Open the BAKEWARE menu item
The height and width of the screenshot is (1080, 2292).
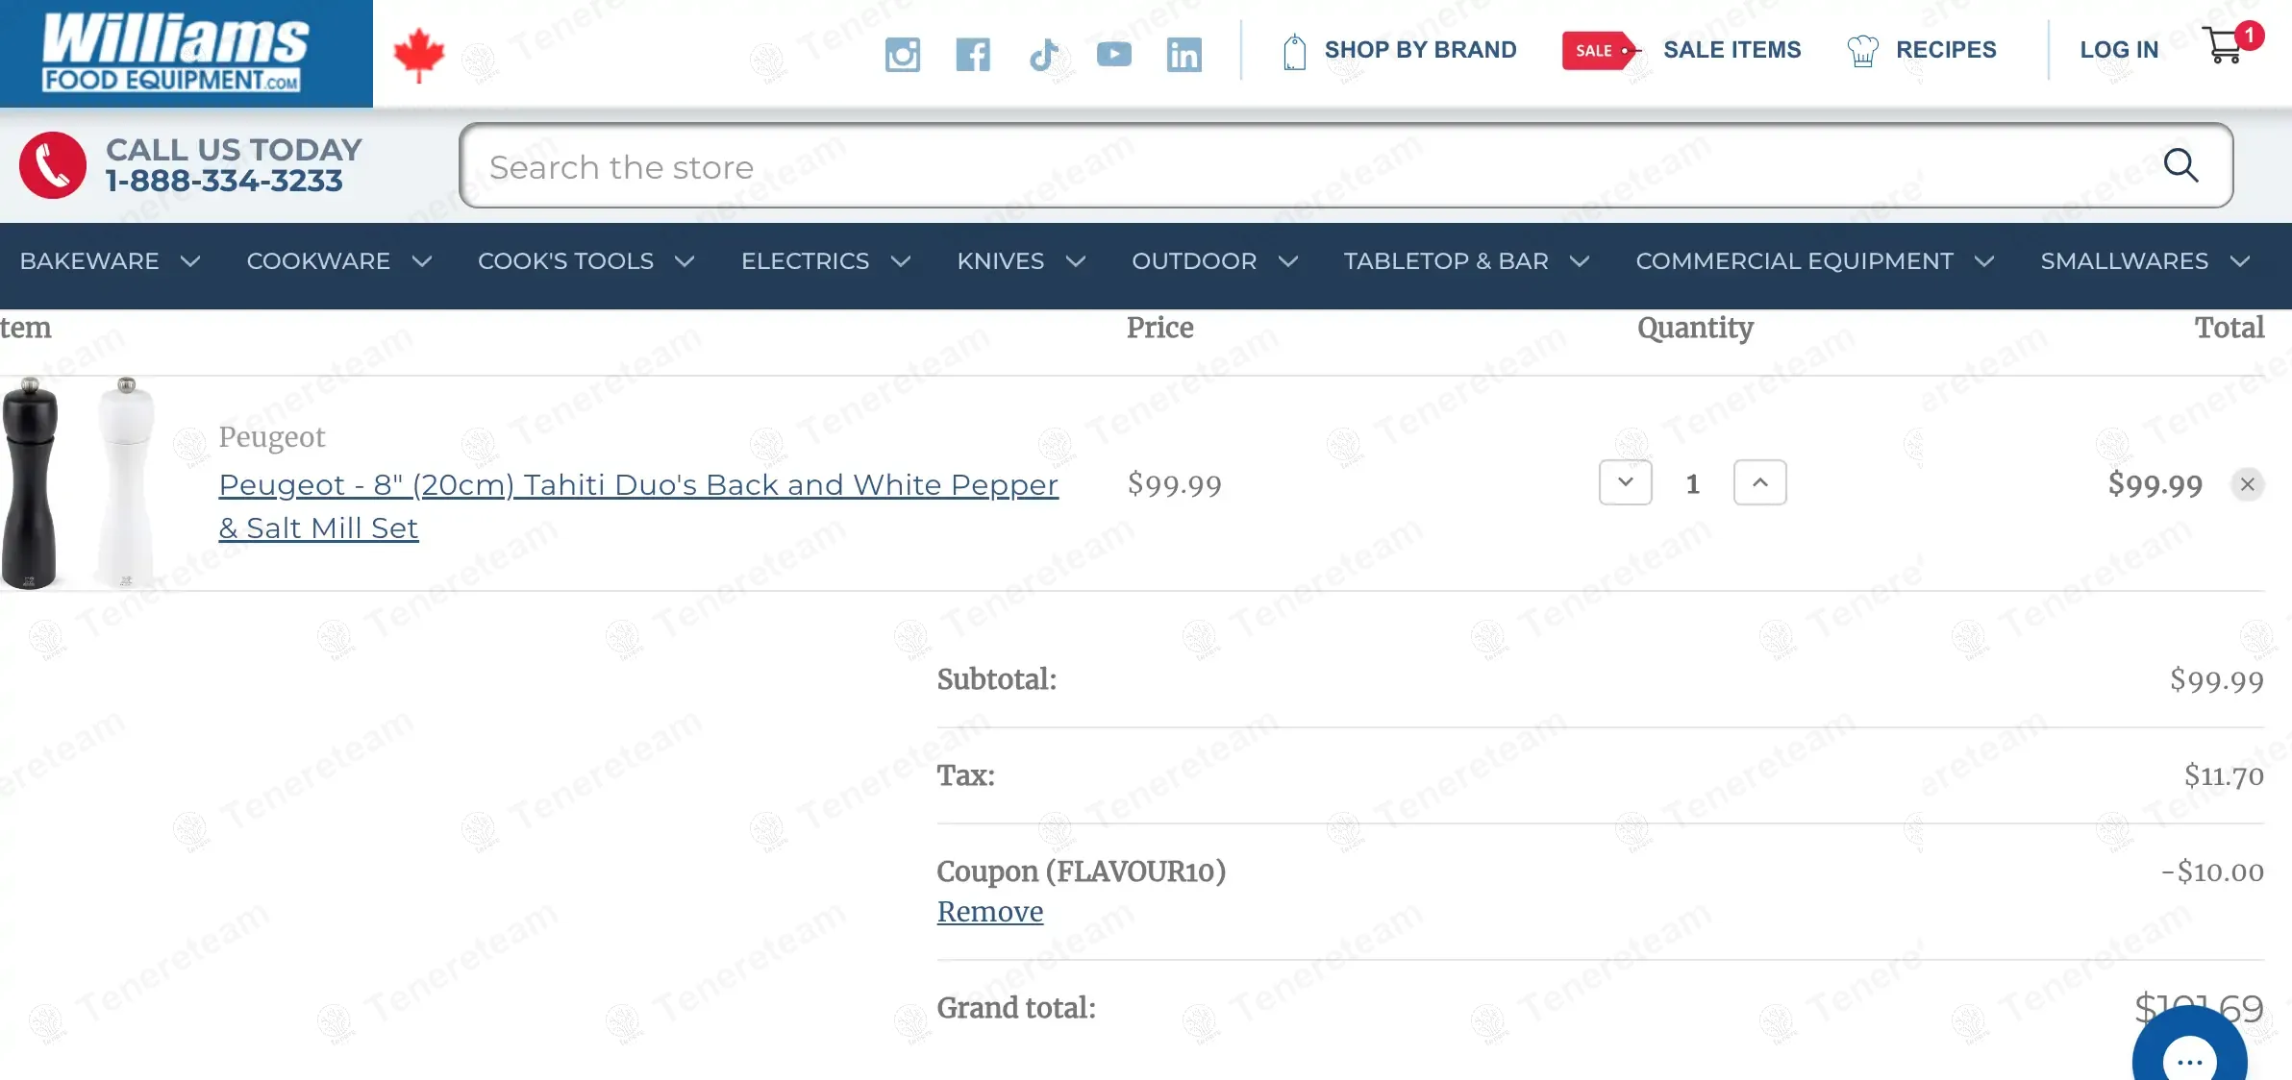[89, 261]
